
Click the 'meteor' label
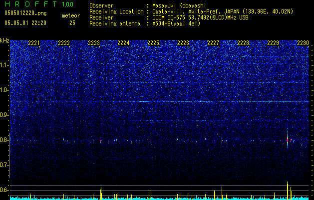click(x=71, y=15)
